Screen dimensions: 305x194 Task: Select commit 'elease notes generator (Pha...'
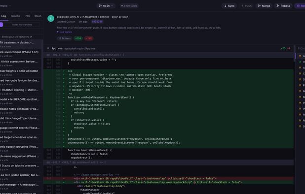point(21,111)
